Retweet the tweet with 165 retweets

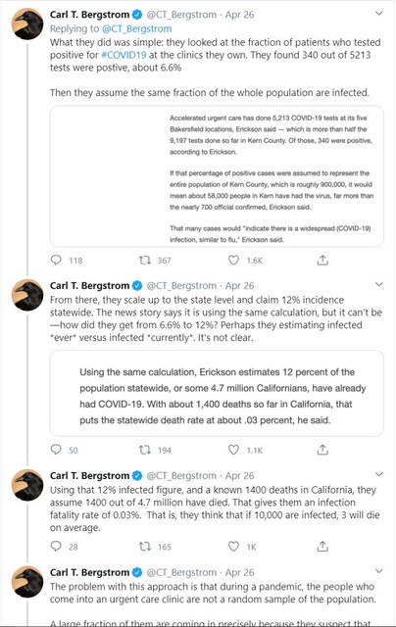point(144,547)
